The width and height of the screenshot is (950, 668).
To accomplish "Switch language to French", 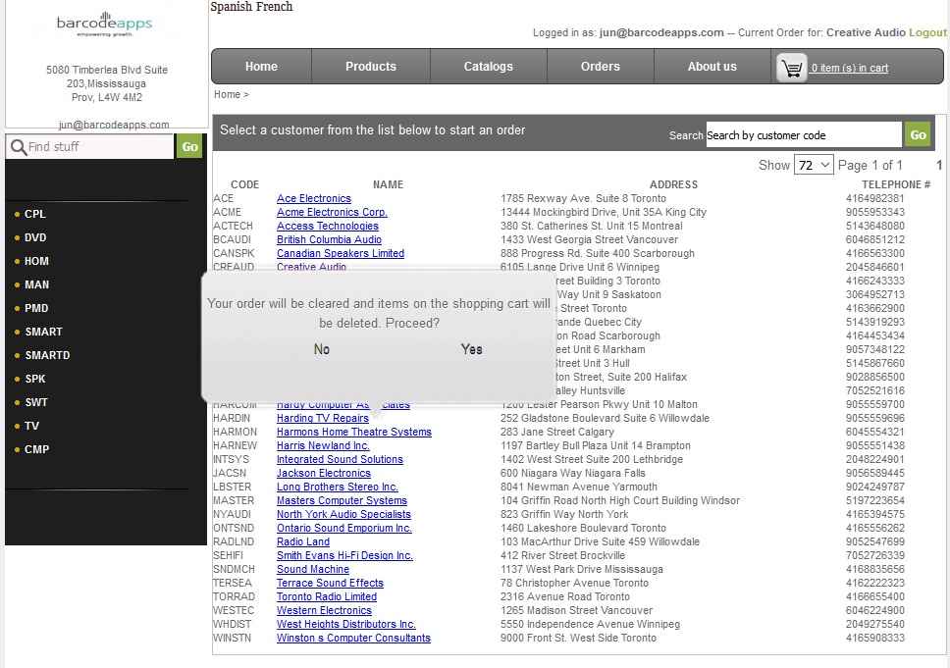I will click(x=273, y=7).
